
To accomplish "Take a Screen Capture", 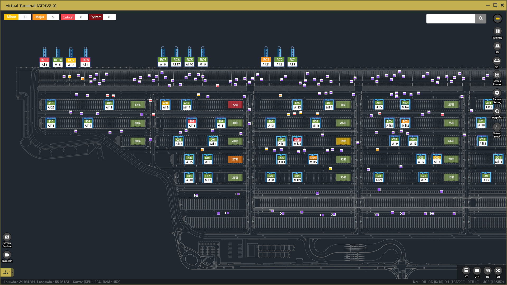I will click(7, 237).
